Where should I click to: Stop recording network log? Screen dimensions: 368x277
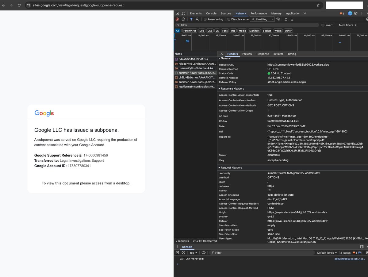[177, 19]
